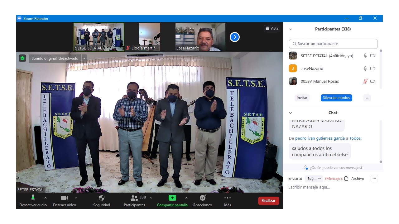Open the Seguridad shield options

[x=102, y=201]
